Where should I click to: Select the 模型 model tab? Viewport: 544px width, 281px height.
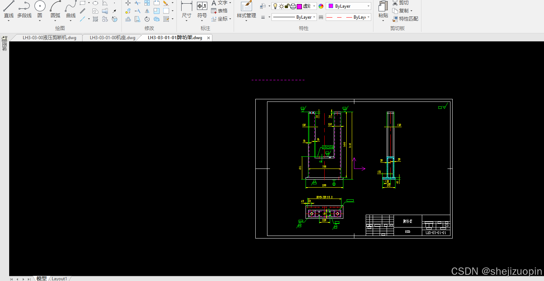(41, 278)
